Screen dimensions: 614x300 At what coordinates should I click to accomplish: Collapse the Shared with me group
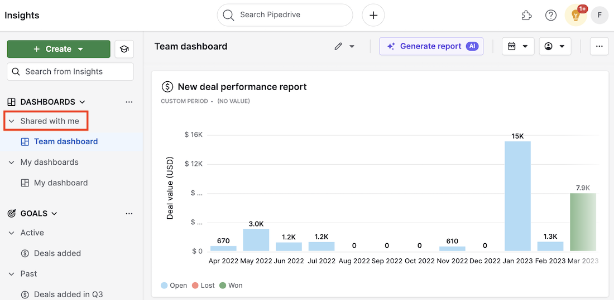11,121
